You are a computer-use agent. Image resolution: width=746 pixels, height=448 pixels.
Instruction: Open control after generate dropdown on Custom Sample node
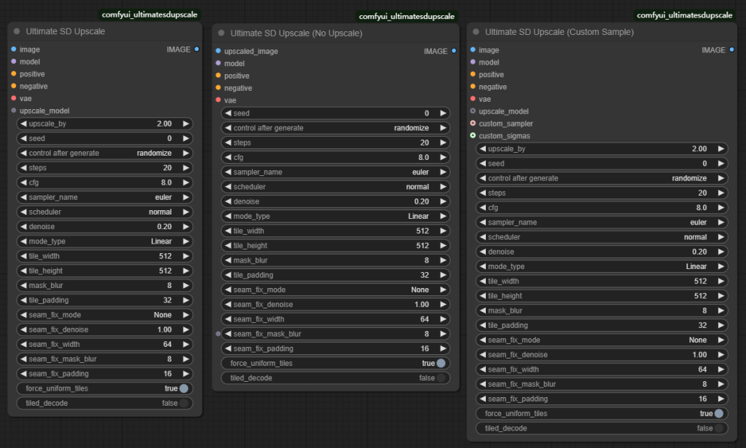602,178
